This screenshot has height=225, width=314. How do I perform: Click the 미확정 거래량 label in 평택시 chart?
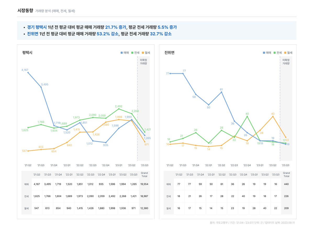point(143,62)
